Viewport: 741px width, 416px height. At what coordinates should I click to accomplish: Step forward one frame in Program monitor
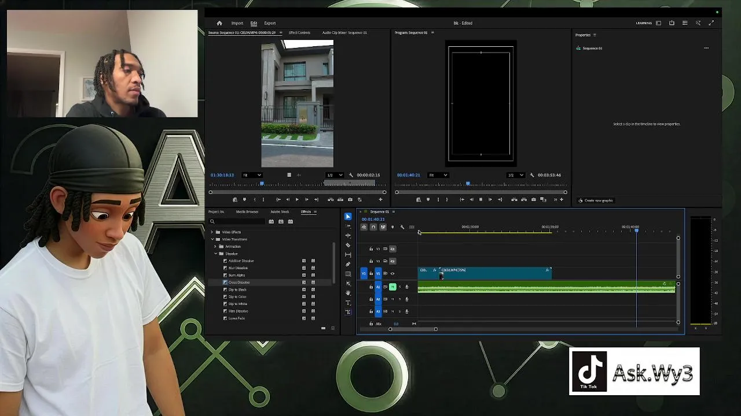490,200
